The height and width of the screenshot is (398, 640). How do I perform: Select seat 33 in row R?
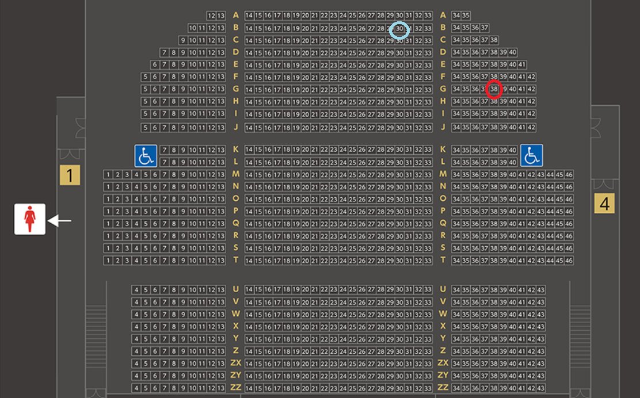pos(428,236)
